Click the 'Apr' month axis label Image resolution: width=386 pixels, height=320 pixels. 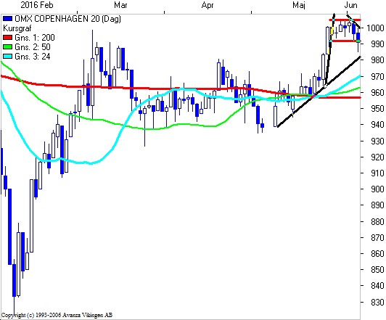208,5
